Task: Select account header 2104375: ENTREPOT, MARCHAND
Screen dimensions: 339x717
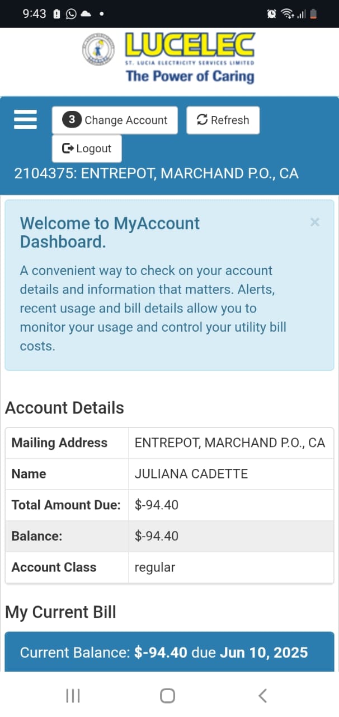Action: tap(157, 173)
